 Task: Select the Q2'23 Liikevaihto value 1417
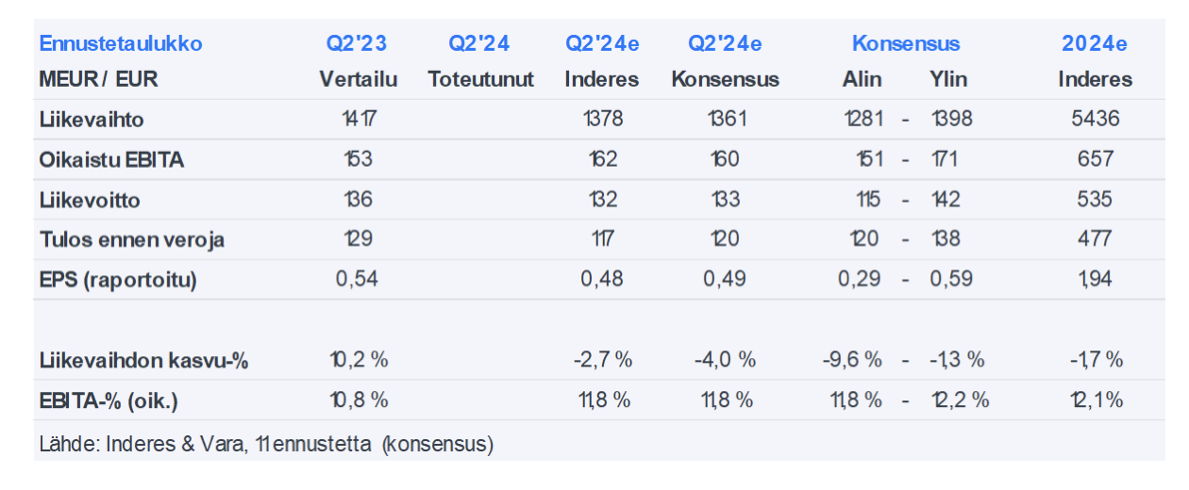point(359,120)
